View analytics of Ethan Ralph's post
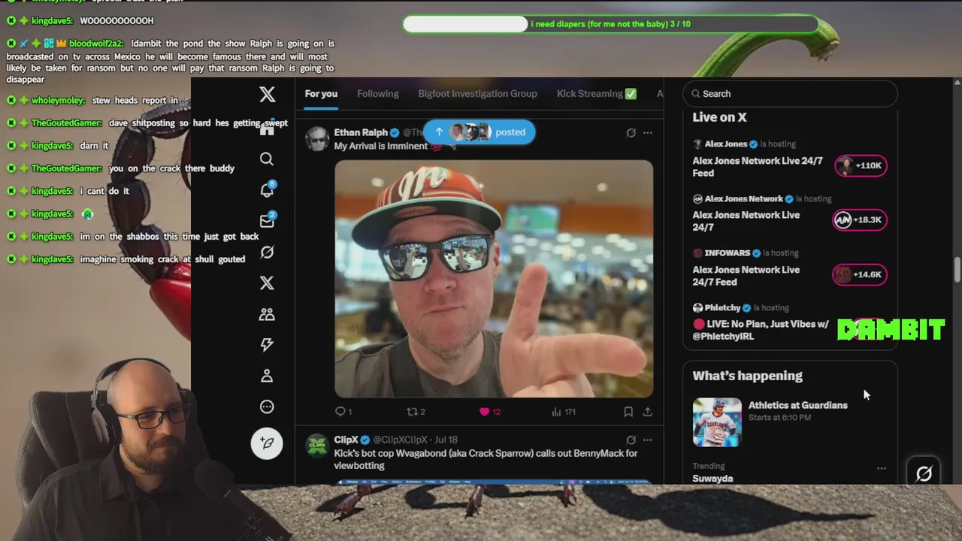 coord(563,412)
